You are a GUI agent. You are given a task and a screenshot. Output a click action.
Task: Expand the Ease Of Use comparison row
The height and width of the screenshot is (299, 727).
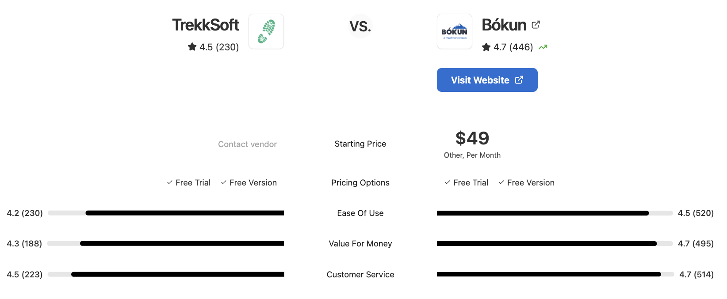[360, 213]
